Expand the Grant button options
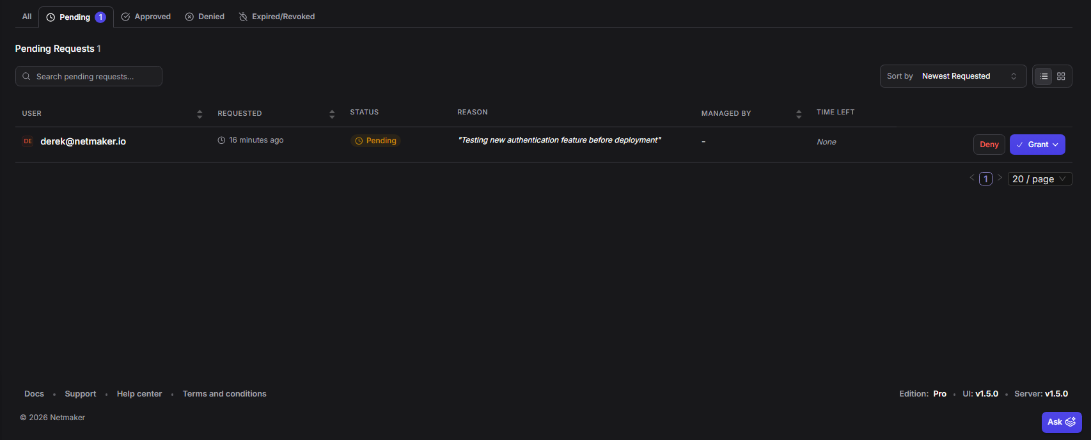 point(1055,145)
